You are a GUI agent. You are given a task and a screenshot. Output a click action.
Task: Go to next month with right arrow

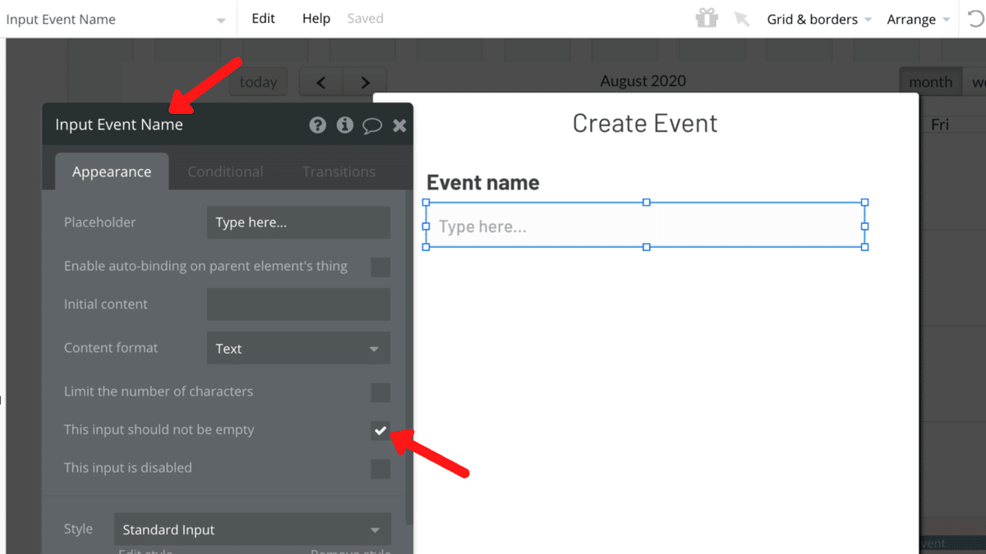click(366, 82)
